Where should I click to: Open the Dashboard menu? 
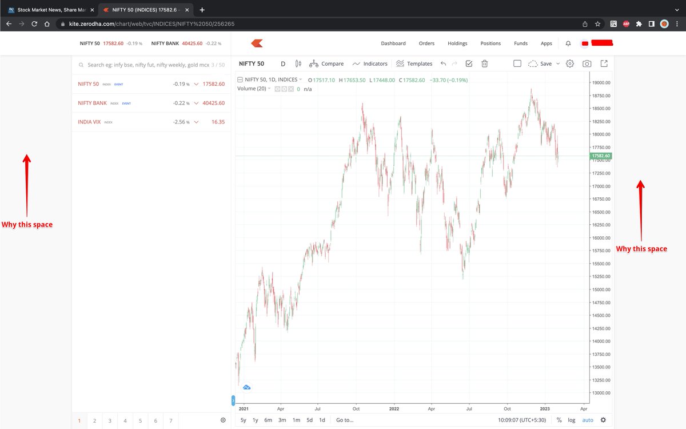(x=393, y=43)
